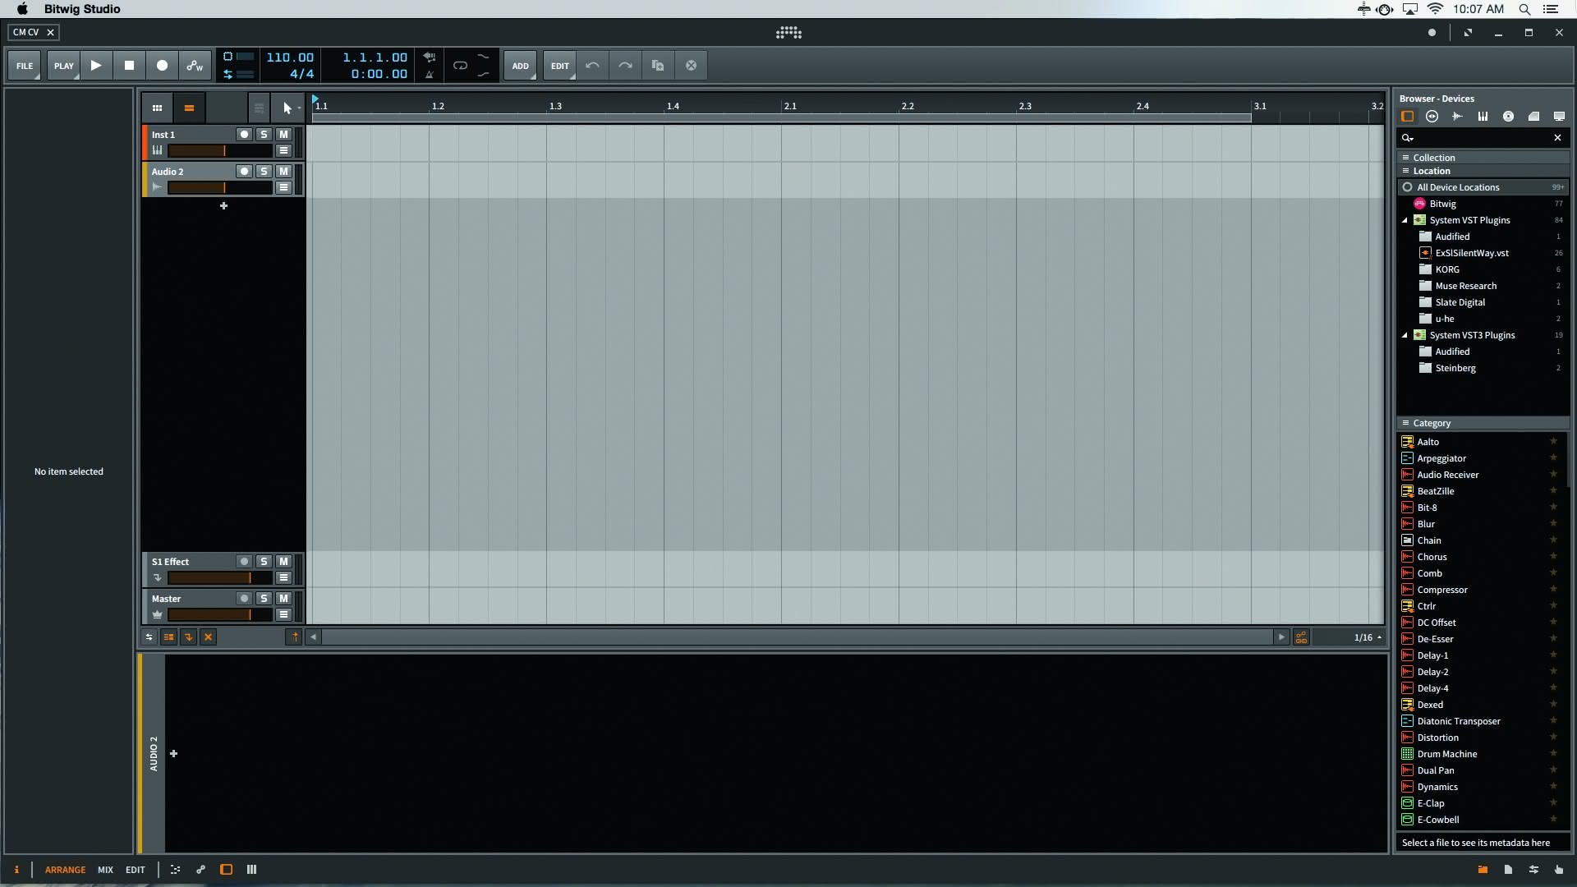Adjust the Inst 1 volume fader
This screenshot has height=887, width=1577.
220,151
